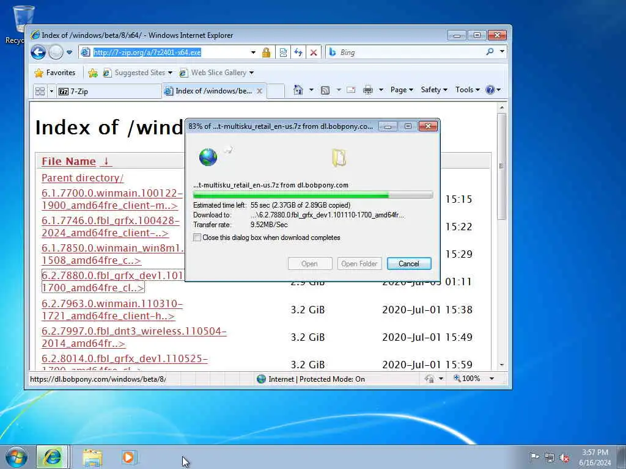Viewport: 626px width, 469px height.
Task: Open the Tools menu
Action: tap(467, 90)
